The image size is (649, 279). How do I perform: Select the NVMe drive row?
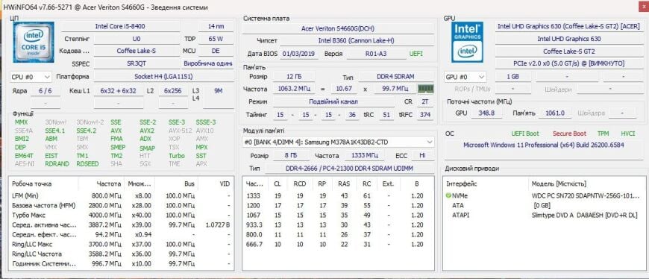click(544, 195)
